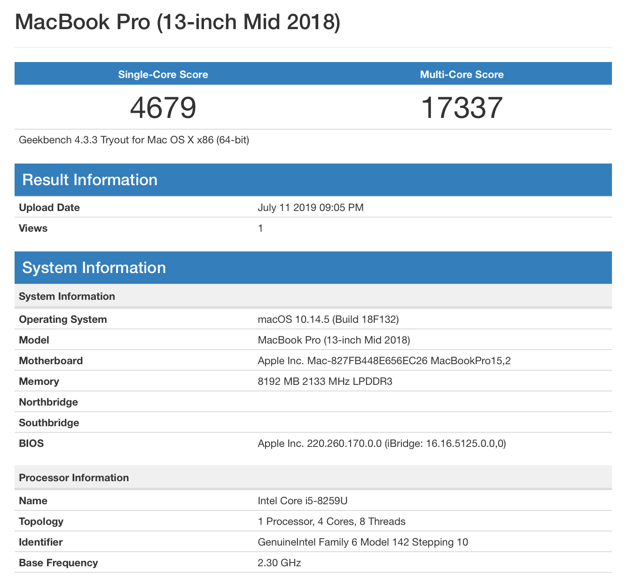The width and height of the screenshot is (627, 578).
Task: Click the Base Frequency label
Action: tap(58, 563)
